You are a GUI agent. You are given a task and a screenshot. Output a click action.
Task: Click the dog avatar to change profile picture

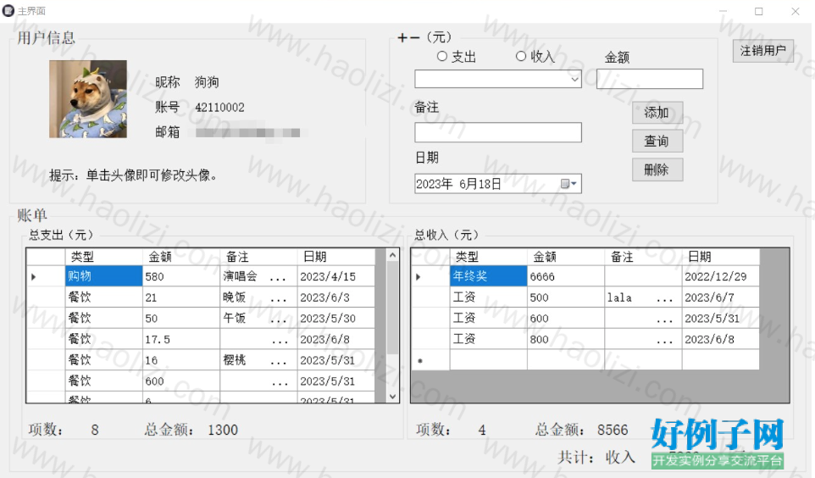(88, 99)
